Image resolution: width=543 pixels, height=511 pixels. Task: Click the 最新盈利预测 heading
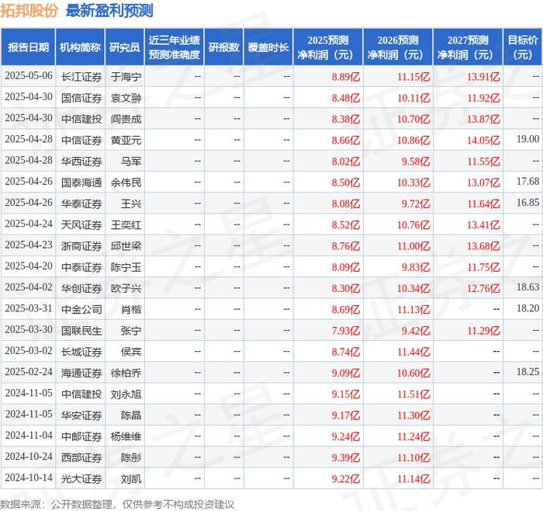coord(109,10)
